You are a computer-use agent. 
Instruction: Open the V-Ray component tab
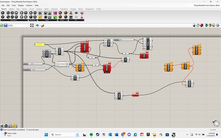pos(98,9)
